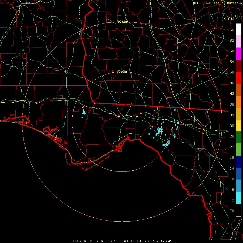243x243 pixels.
Task: Select the bright orange legend swatch
Action: [238, 102]
